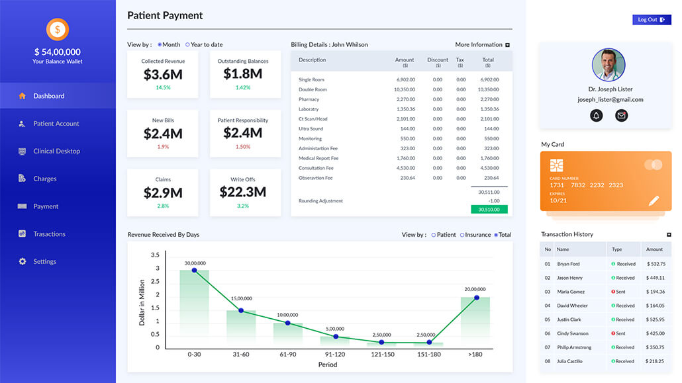Select the Insurance radio in Revenue chart
This screenshot has height=383, width=682.
click(x=462, y=234)
